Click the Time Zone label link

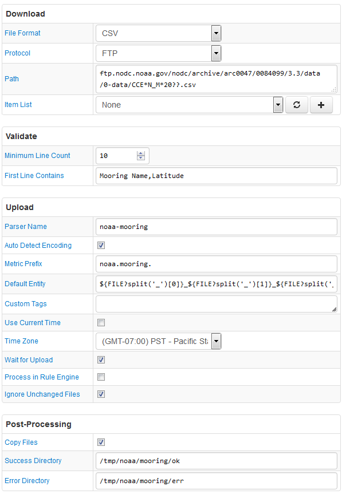click(21, 341)
